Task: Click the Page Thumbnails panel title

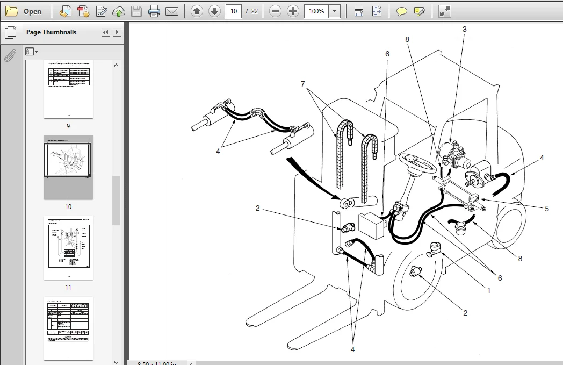Action: click(x=52, y=32)
